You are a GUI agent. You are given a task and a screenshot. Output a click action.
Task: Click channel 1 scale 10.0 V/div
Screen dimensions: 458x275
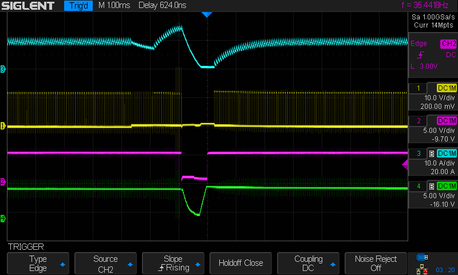click(x=439, y=98)
